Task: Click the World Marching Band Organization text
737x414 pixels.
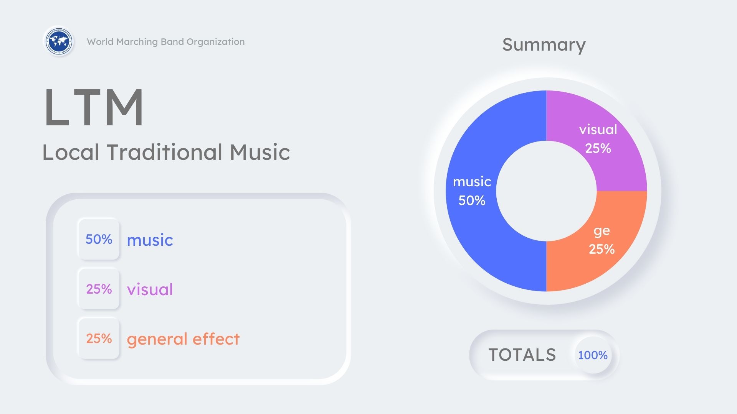Action: pos(165,42)
